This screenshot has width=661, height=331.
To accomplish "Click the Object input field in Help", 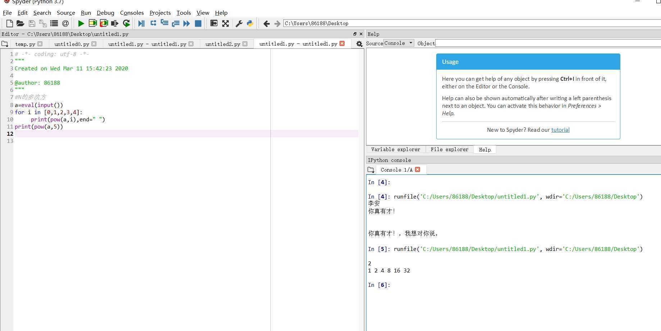I will [548, 43].
